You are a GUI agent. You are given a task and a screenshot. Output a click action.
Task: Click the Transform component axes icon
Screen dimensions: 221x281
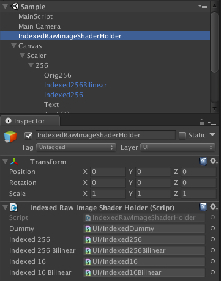(x=14, y=162)
